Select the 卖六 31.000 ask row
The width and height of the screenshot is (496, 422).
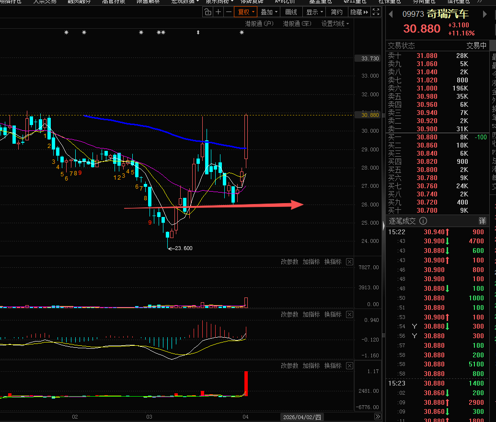coord(438,88)
